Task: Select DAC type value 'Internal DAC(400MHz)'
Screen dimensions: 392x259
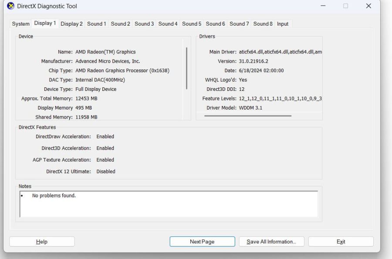Action: 100,80
